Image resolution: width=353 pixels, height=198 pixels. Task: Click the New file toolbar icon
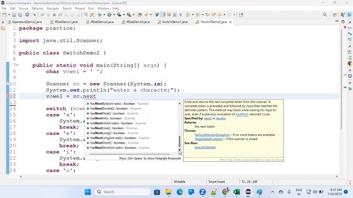[4, 15]
